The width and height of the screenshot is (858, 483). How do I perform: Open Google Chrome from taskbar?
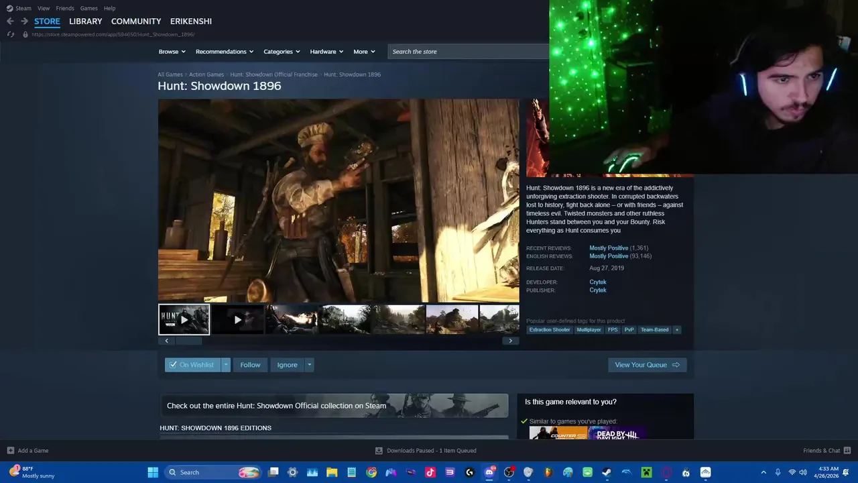(x=371, y=472)
